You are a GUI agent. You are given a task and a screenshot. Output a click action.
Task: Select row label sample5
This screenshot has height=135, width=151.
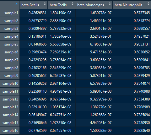click(11, 44)
